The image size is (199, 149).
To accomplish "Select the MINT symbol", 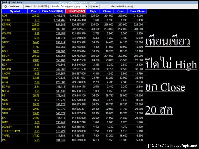I will [x=5, y=78].
